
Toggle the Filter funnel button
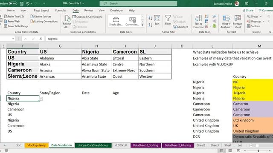click(x=168, y=20)
